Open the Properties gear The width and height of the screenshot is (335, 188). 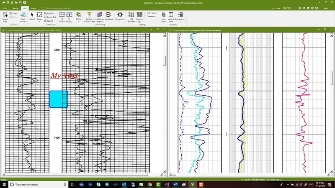[x=120, y=15]
